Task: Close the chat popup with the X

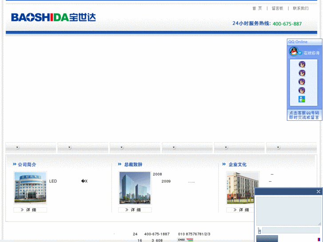Action: (x=319, y=191)
